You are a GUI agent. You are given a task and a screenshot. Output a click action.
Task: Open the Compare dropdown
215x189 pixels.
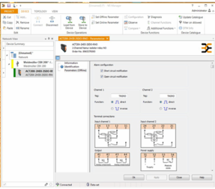tap(132, 28)
